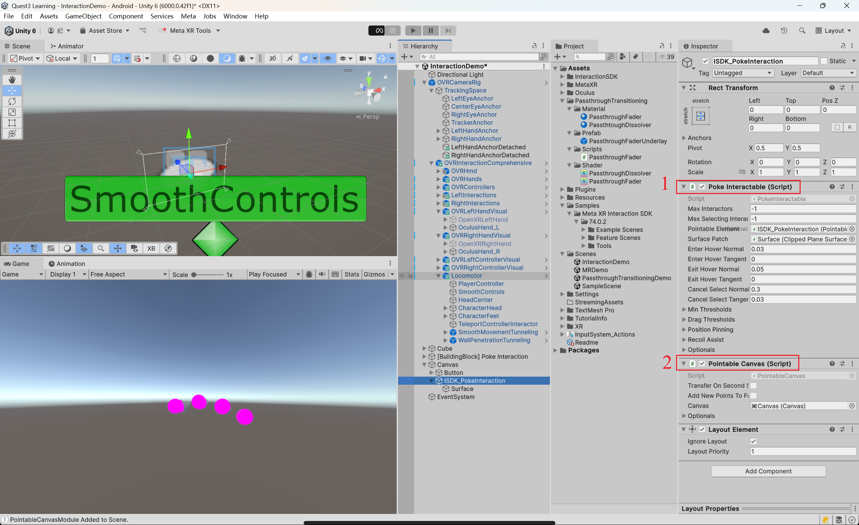Disable the Layout Element checkbox

coord(702,430)
